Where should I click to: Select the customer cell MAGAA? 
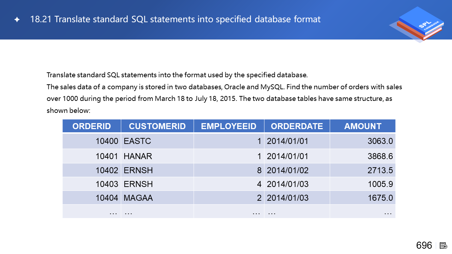click(138, 198)
